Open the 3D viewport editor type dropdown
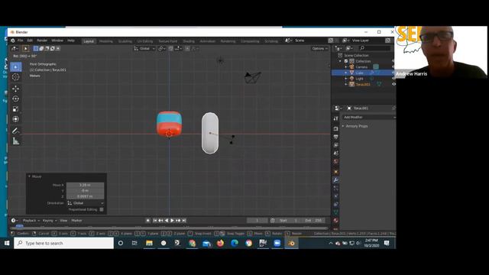 pyautogui.click(x=15, y=49)
